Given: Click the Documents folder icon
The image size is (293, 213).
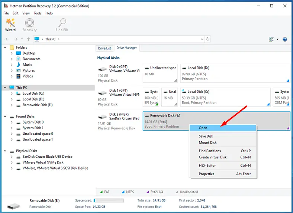Looking at the screenshot, I should (18, 59).
